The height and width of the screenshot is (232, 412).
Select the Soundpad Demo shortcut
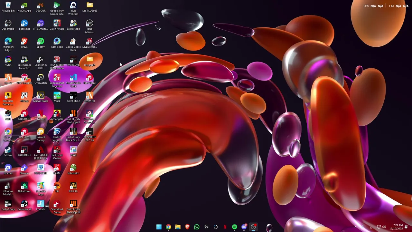click(57, 207)
